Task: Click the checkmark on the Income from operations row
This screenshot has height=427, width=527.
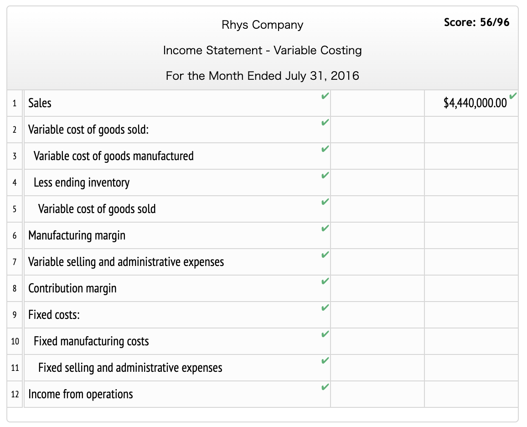Action: point(325,387)
